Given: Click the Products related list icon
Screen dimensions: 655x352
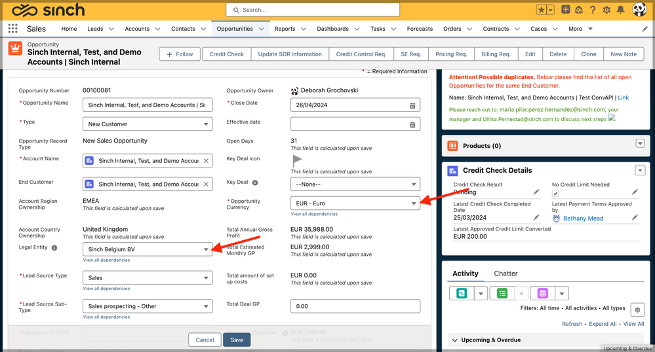Looking at the screenshot, I should tap(452, 146).
